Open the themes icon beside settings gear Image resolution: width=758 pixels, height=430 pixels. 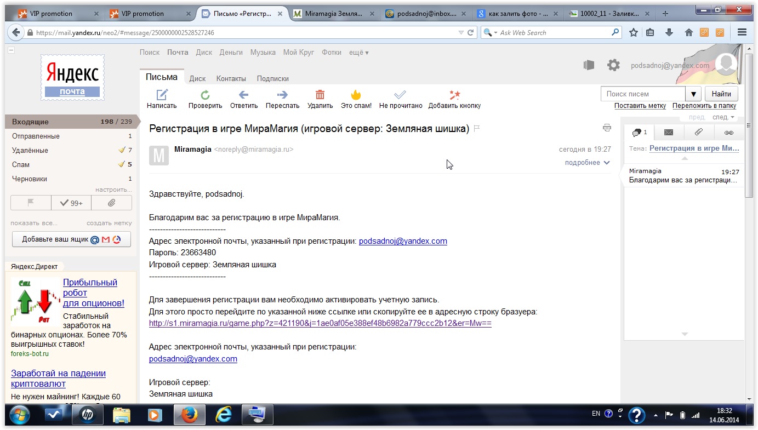tap(589, 65)
